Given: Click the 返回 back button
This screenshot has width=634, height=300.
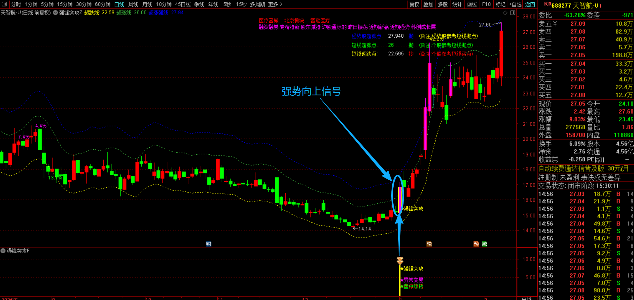Looking at the screenshot, I should [x=530, y=4].
